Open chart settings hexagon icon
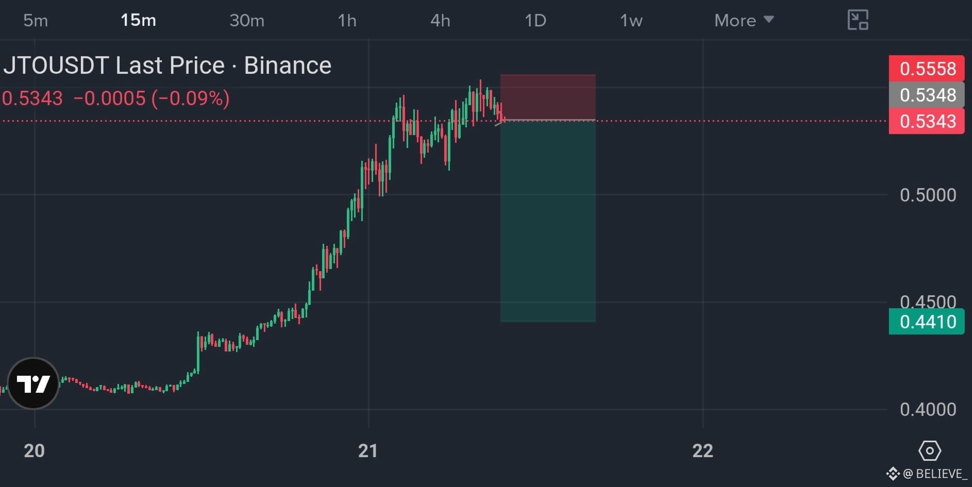The height and width of the screenshot is (487, 972). click(930, 451)
